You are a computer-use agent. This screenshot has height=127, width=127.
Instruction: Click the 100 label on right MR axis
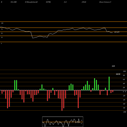pos(124,71)
